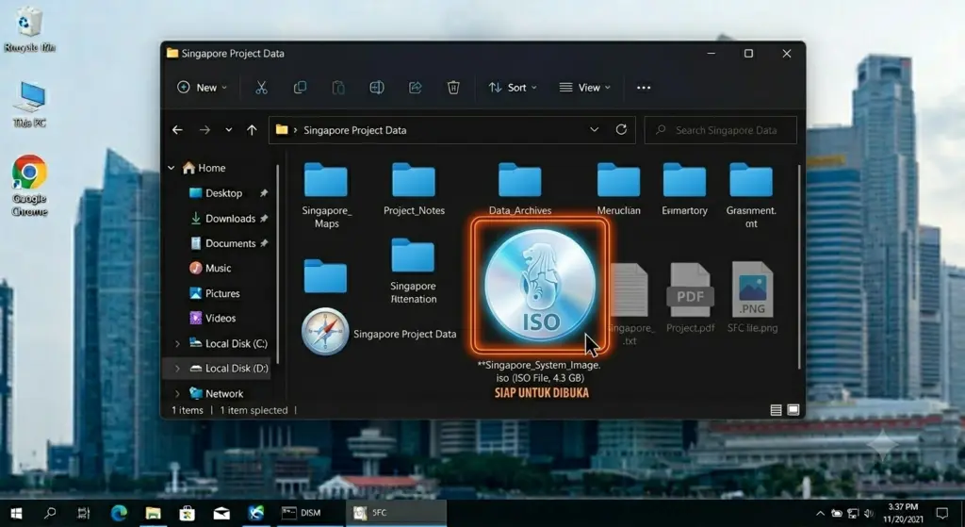
Task: Show hidden system tray icons
Action: tap(821, 513)
